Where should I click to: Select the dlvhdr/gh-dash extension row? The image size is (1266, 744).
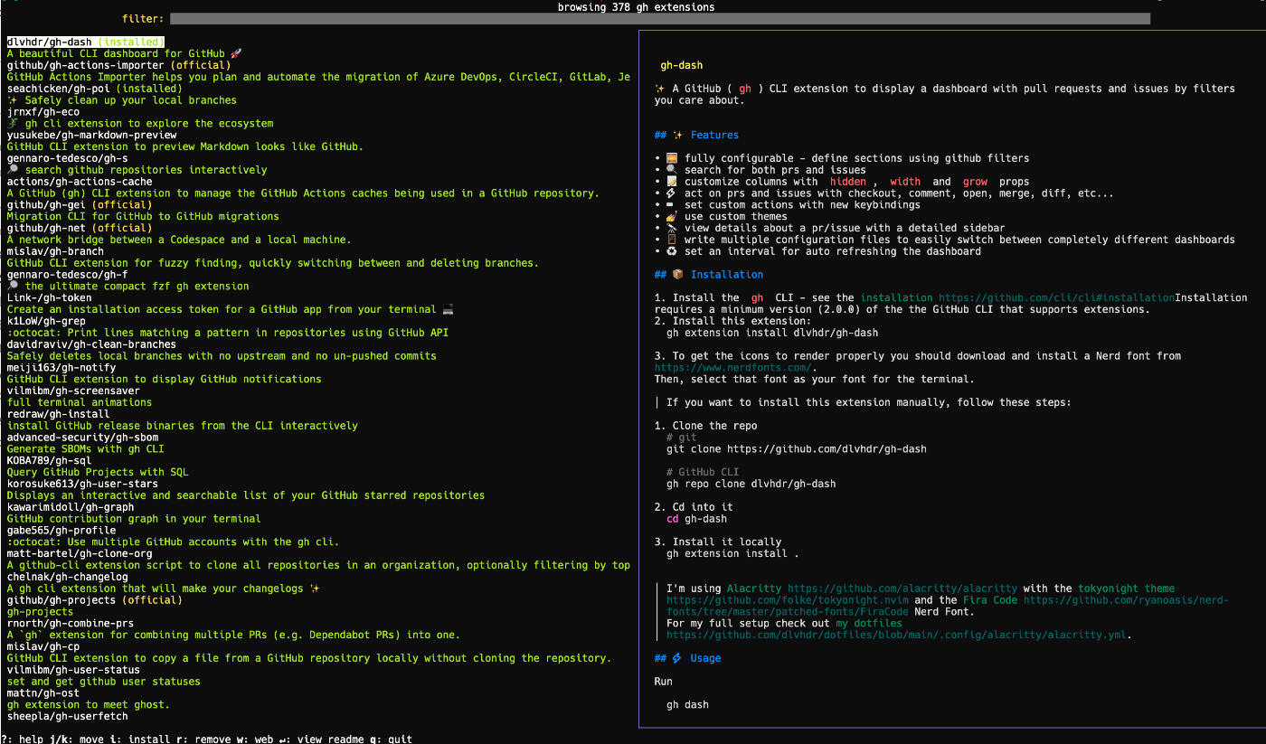(x=85, y=42)
